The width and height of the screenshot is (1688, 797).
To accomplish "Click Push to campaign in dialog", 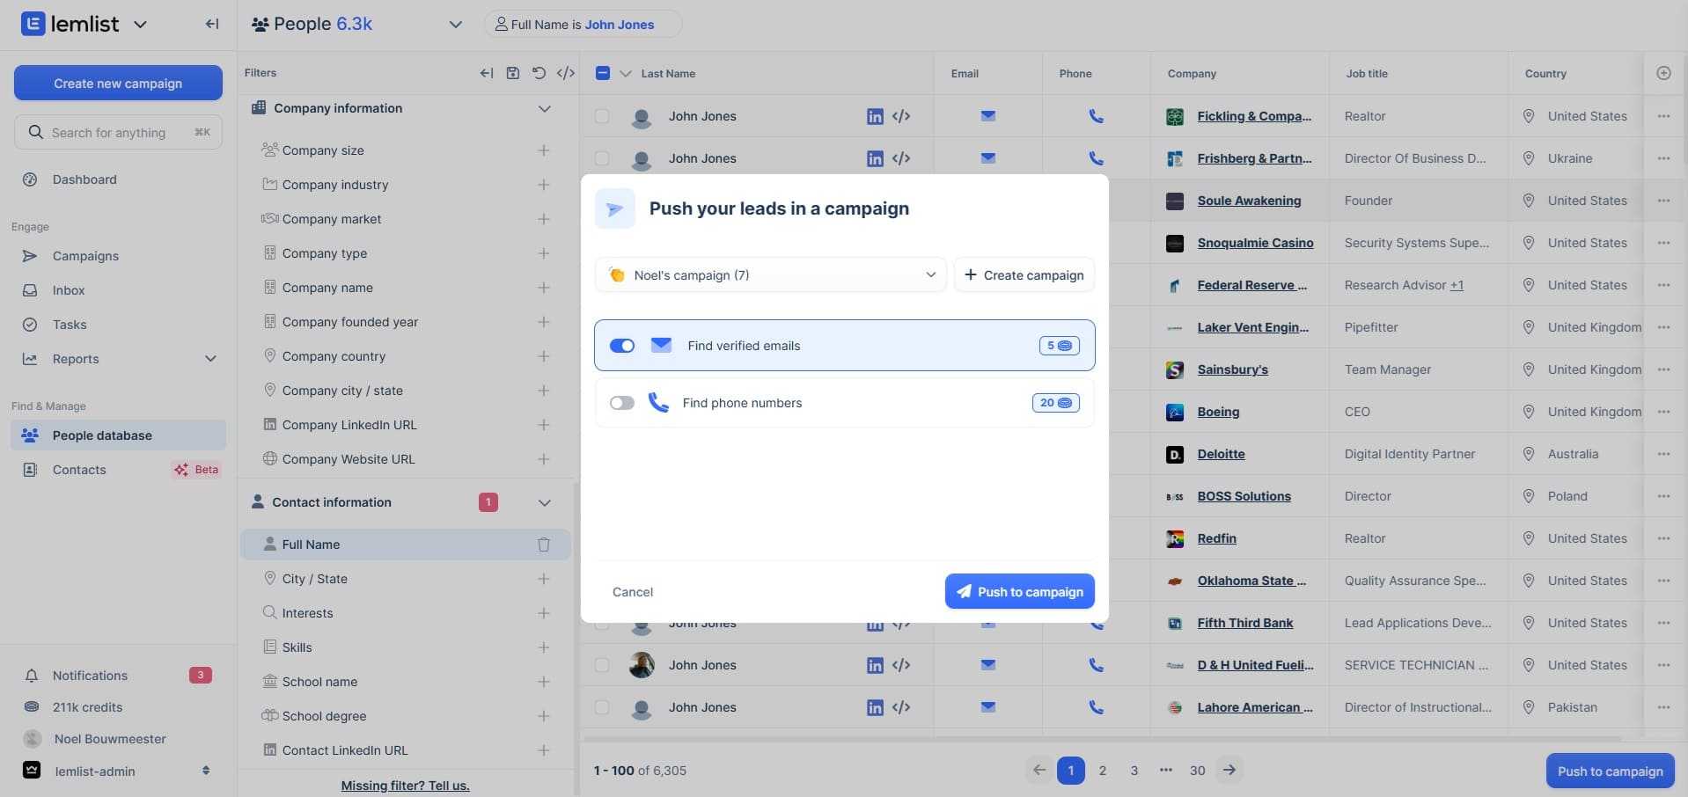I will (x=1019, y=591).
